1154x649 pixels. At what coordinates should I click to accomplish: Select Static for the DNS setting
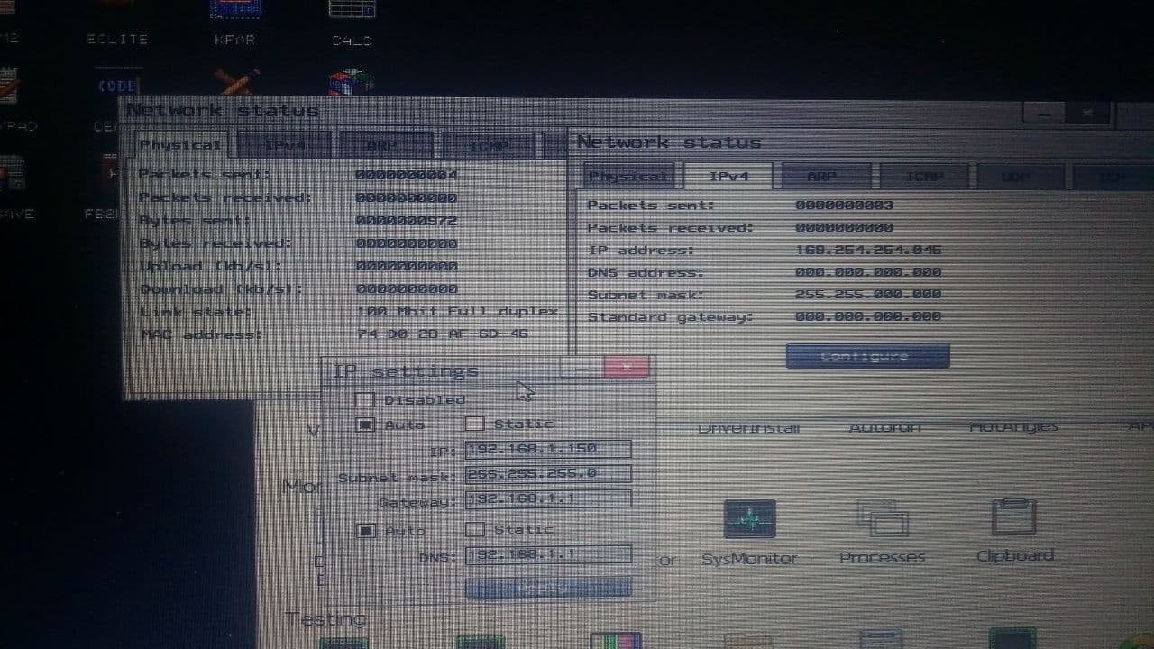click(x=475, y=529)
